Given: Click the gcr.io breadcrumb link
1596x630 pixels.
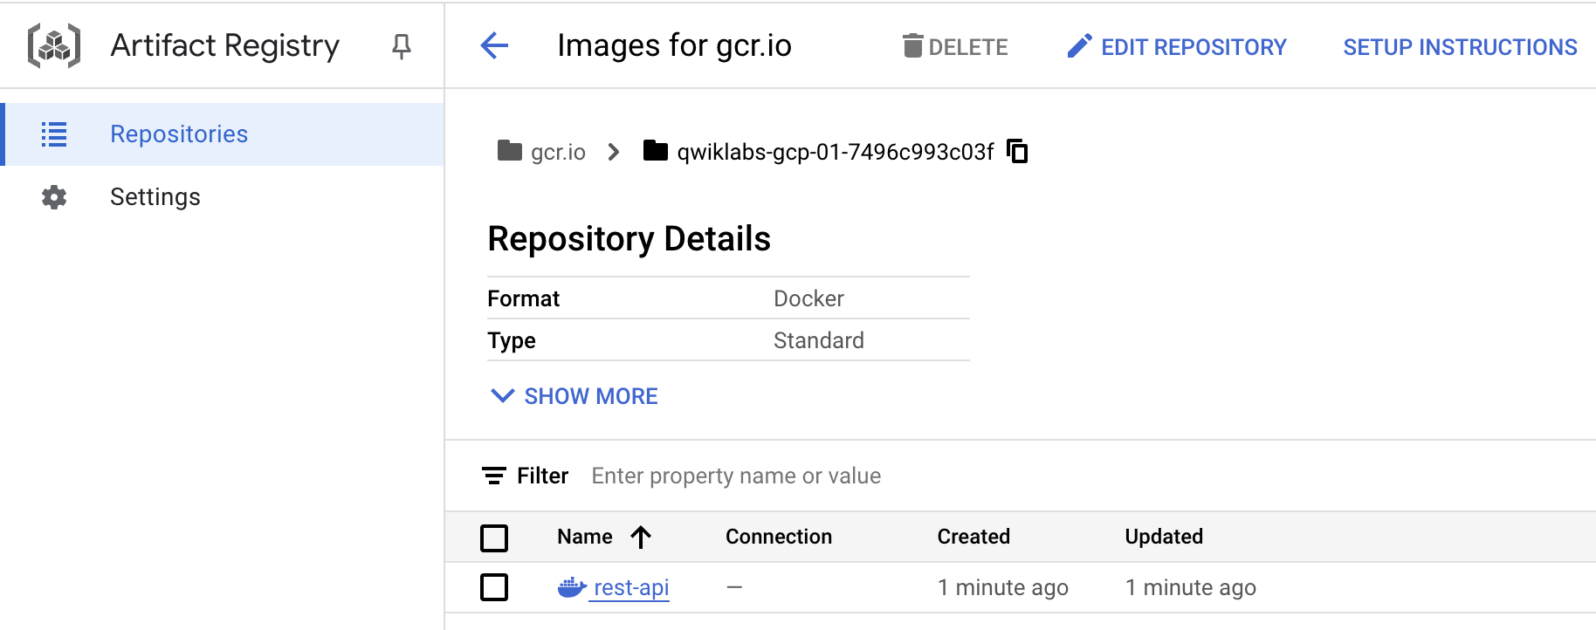Looking at the screenshot, I should (558, 152).
